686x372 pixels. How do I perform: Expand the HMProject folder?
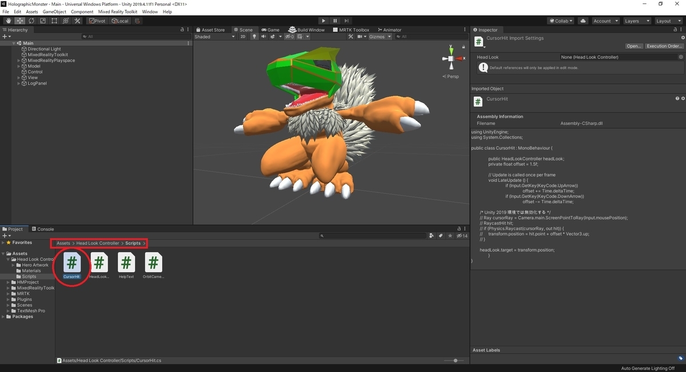tap(9, 282)
